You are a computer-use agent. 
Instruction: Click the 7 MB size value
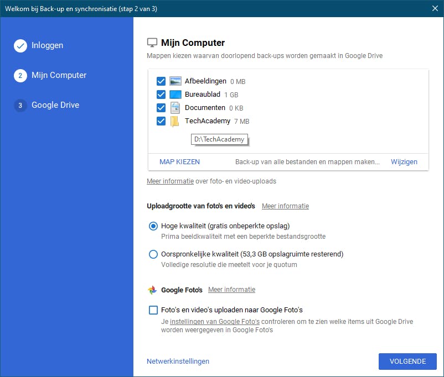click(x=242, y=122)
